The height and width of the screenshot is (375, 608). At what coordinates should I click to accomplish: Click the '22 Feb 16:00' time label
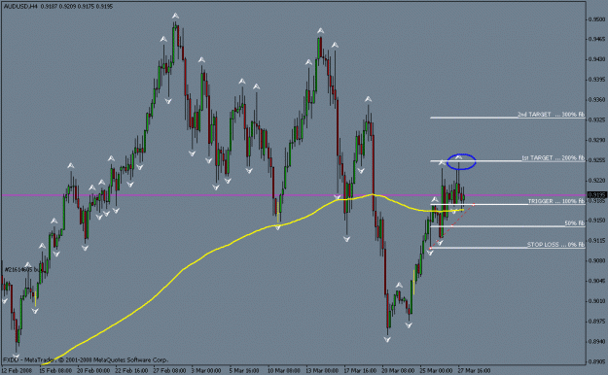click(131, 370)
